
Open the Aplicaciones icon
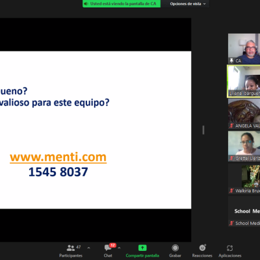pos(229,248)
